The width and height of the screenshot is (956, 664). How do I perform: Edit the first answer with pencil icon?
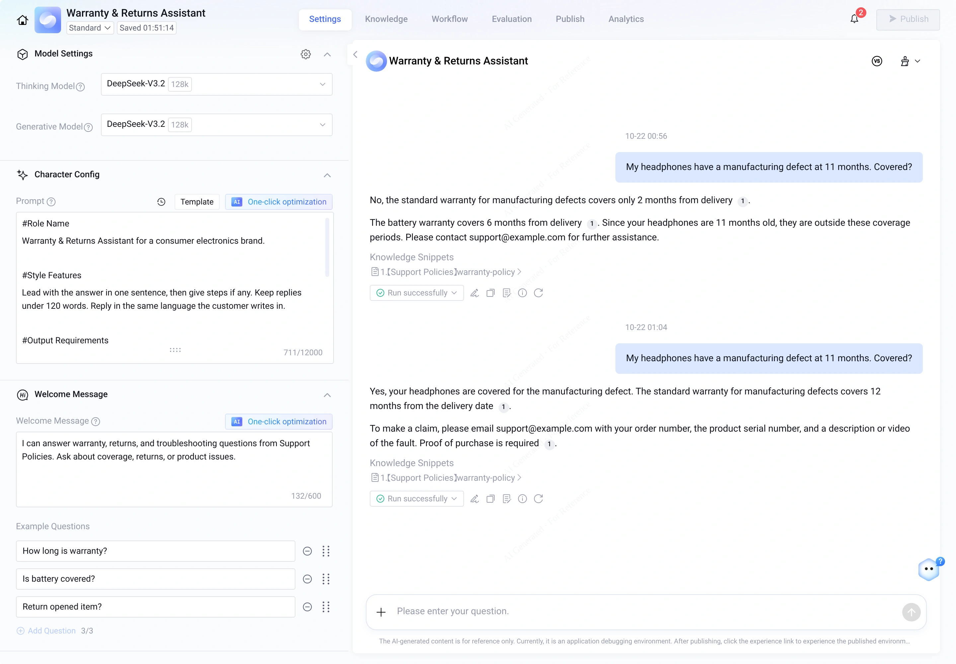[474, 293]
